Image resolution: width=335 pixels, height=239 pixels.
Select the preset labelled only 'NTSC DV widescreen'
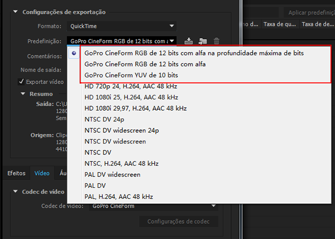199,142
